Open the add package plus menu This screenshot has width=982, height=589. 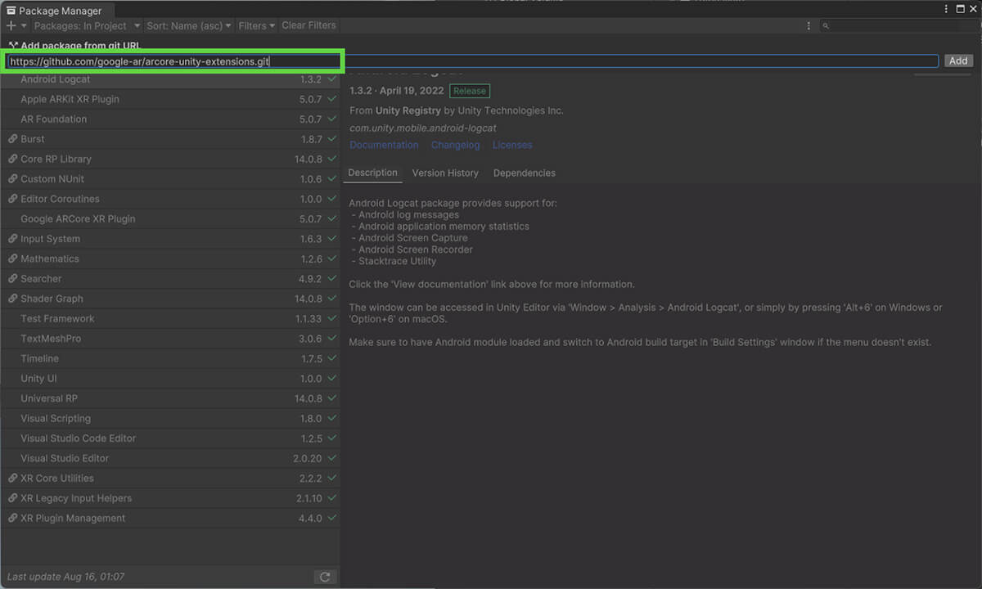16,26
